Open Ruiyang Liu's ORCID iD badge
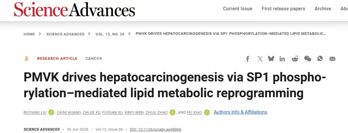Screen dimensions: 348x133 (x=51, y=113)
